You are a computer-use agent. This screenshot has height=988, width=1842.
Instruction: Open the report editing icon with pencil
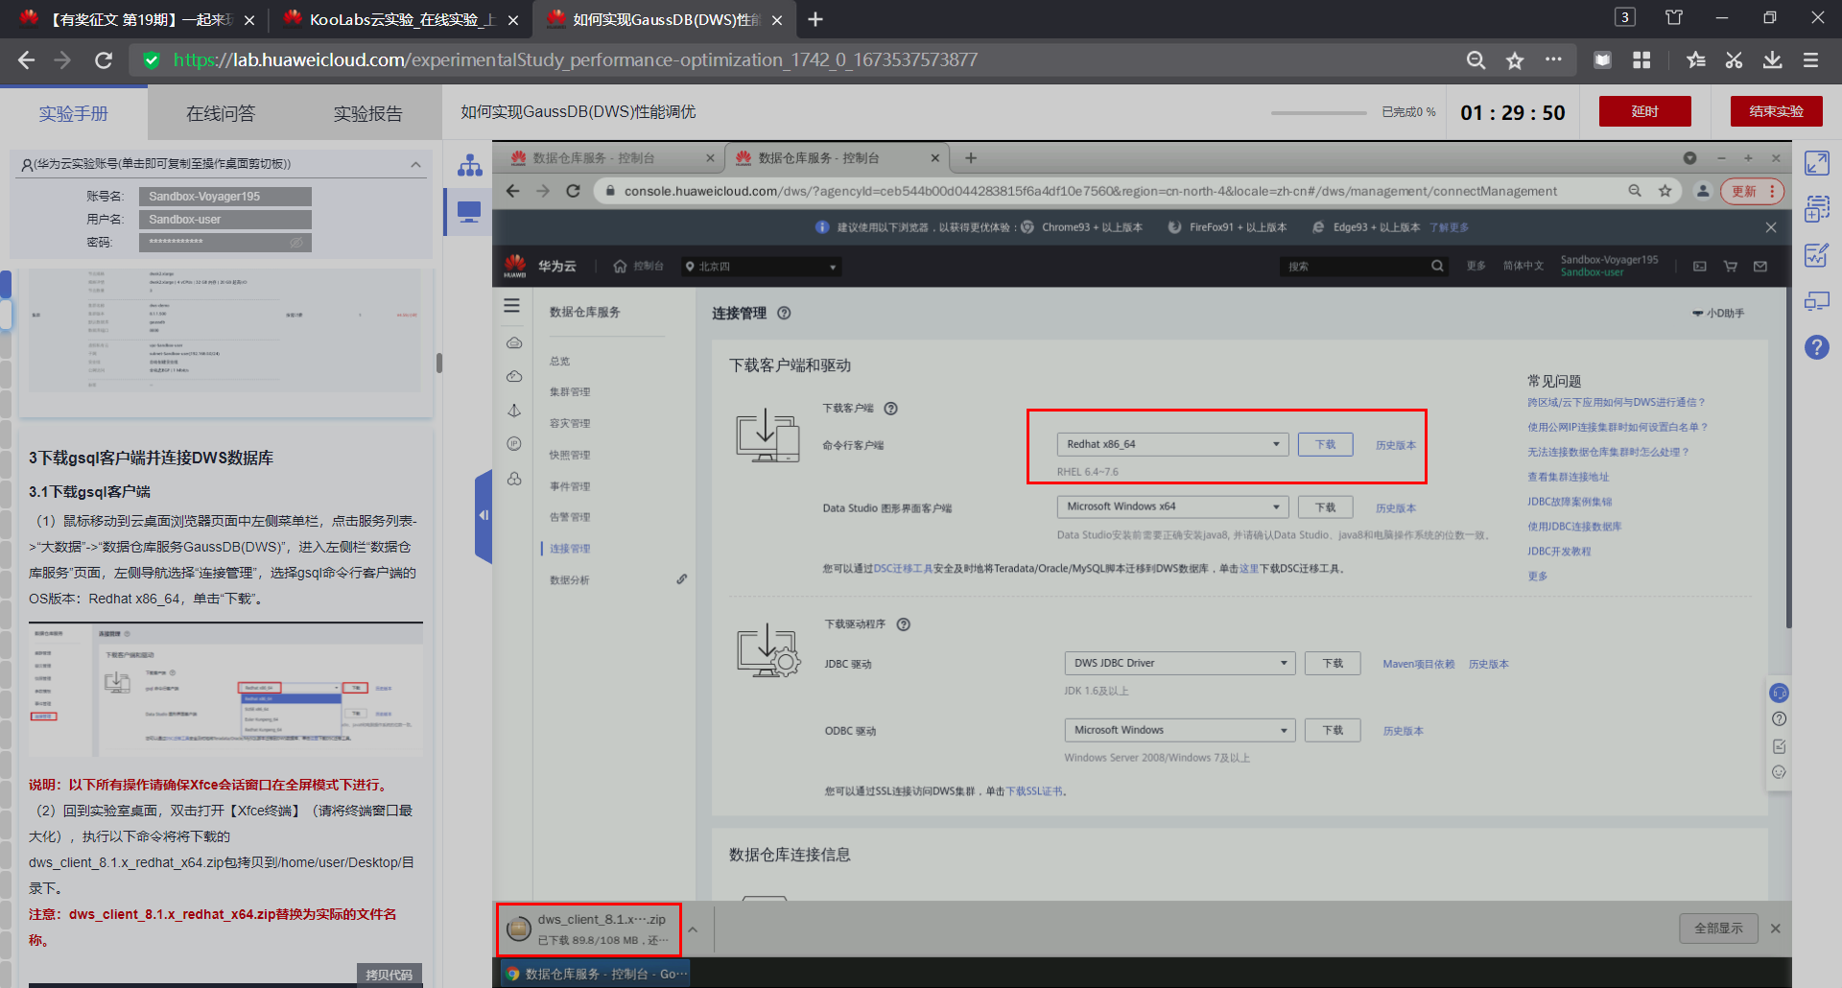click(x=1817, y=254)
